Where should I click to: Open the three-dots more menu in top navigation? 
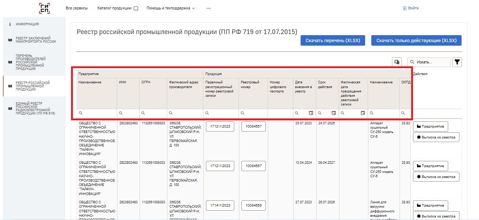pos(208,8)
